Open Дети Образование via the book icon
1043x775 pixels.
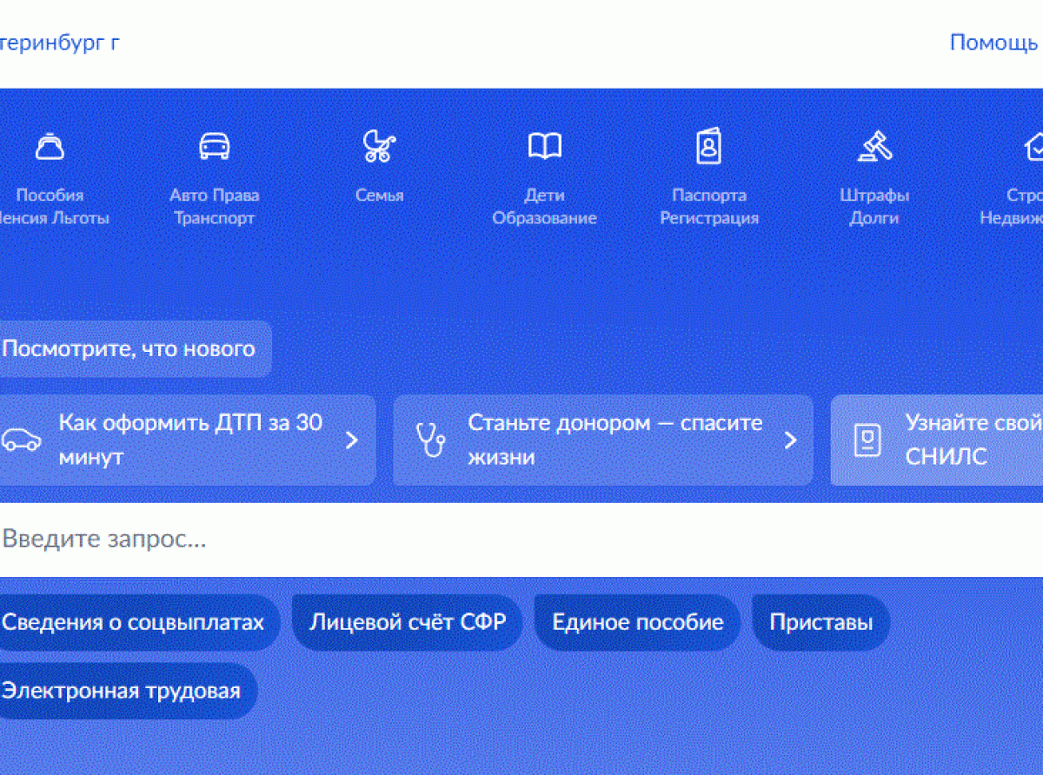click(544, 145)
